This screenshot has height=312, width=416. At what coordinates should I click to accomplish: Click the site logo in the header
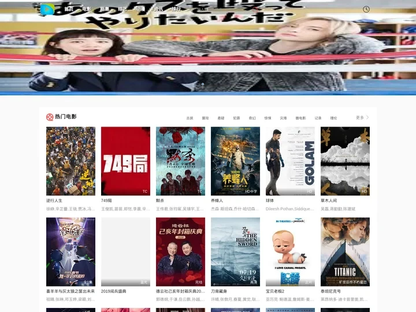click(47, 9)
